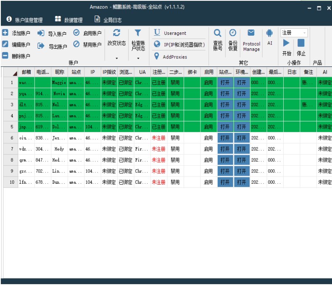The image size is (332, 285).
Task: Open the 账户信息管理 tab
Action: tap(25, 19)
